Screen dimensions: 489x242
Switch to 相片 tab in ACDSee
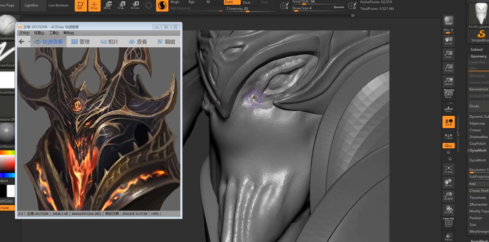pos(109,42)
